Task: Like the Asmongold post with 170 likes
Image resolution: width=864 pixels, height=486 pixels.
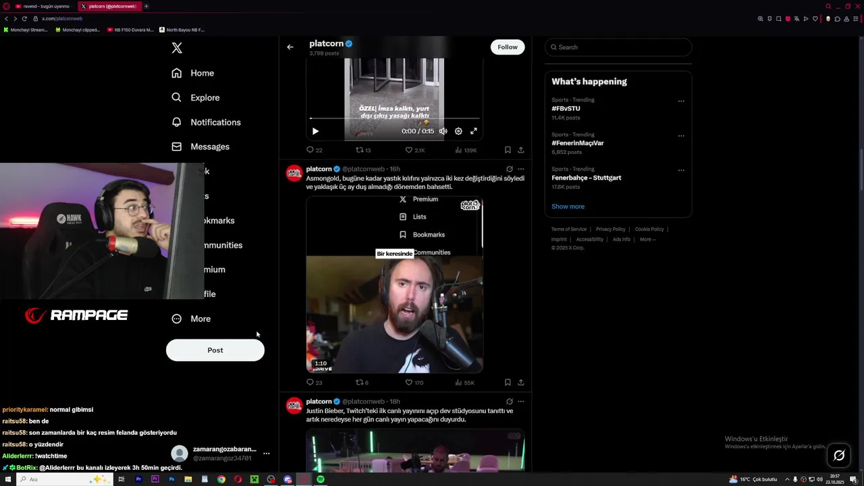Action: 414,382
